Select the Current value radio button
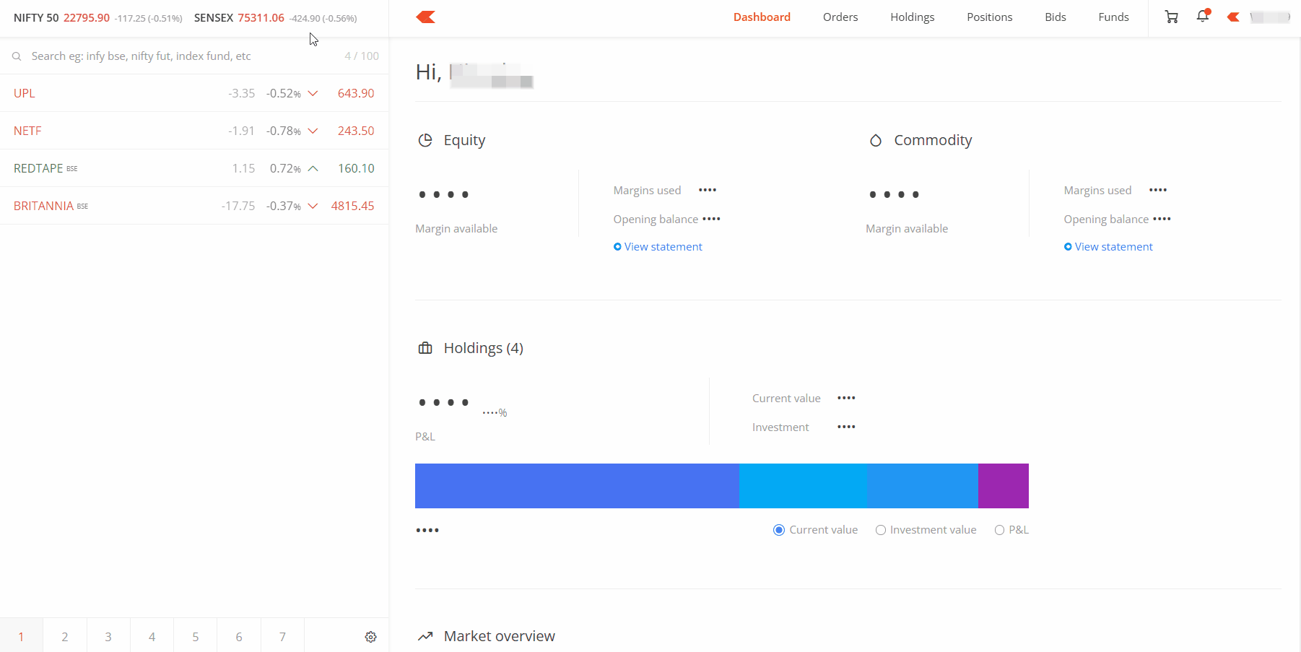The image size is (1301, 652). [779, 530]
